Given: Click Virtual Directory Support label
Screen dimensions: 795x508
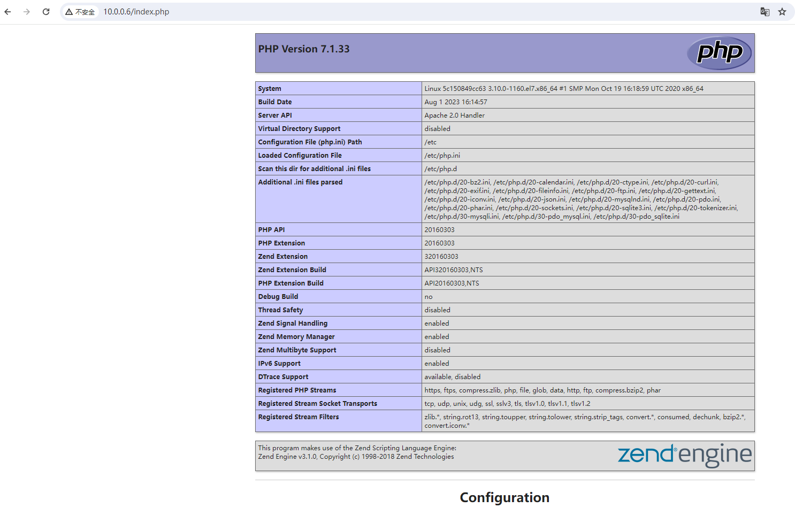Looking at the screenshot, I should click(x=299, y=129).
